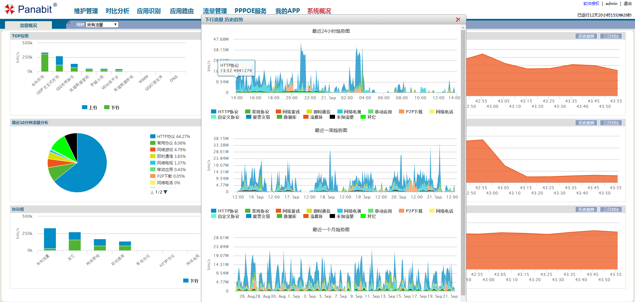
Task: Click 网络电视 1.37% in the pie legend
Action: (168, 163)
